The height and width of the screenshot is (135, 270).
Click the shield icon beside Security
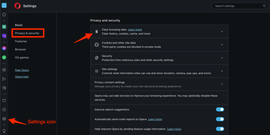[97, 58]
